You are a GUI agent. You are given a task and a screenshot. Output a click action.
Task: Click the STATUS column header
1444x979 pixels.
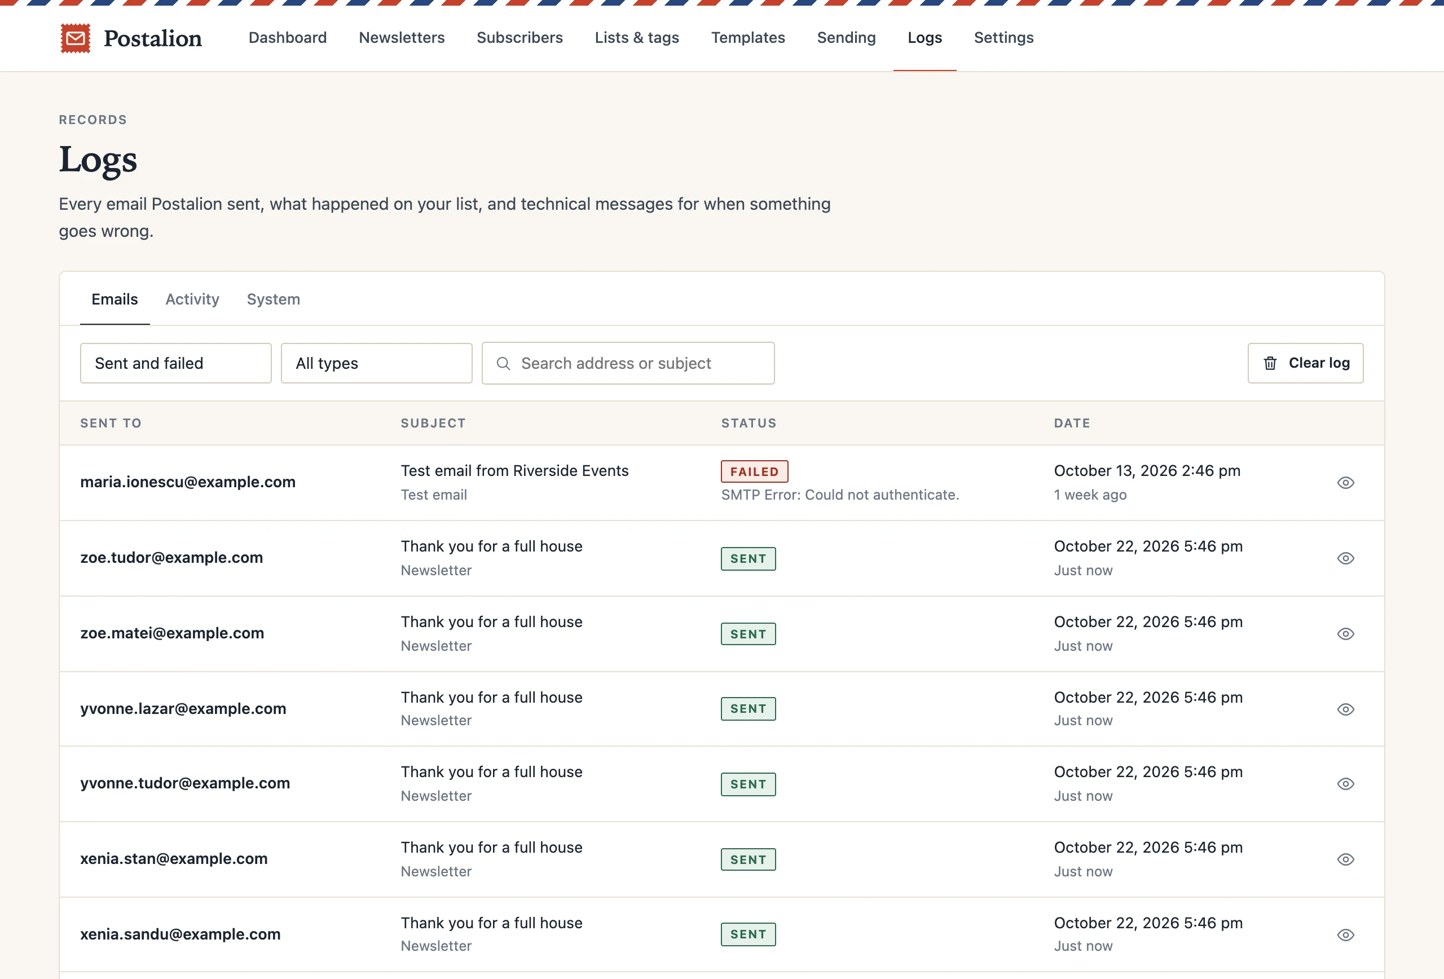click(749, 423)
